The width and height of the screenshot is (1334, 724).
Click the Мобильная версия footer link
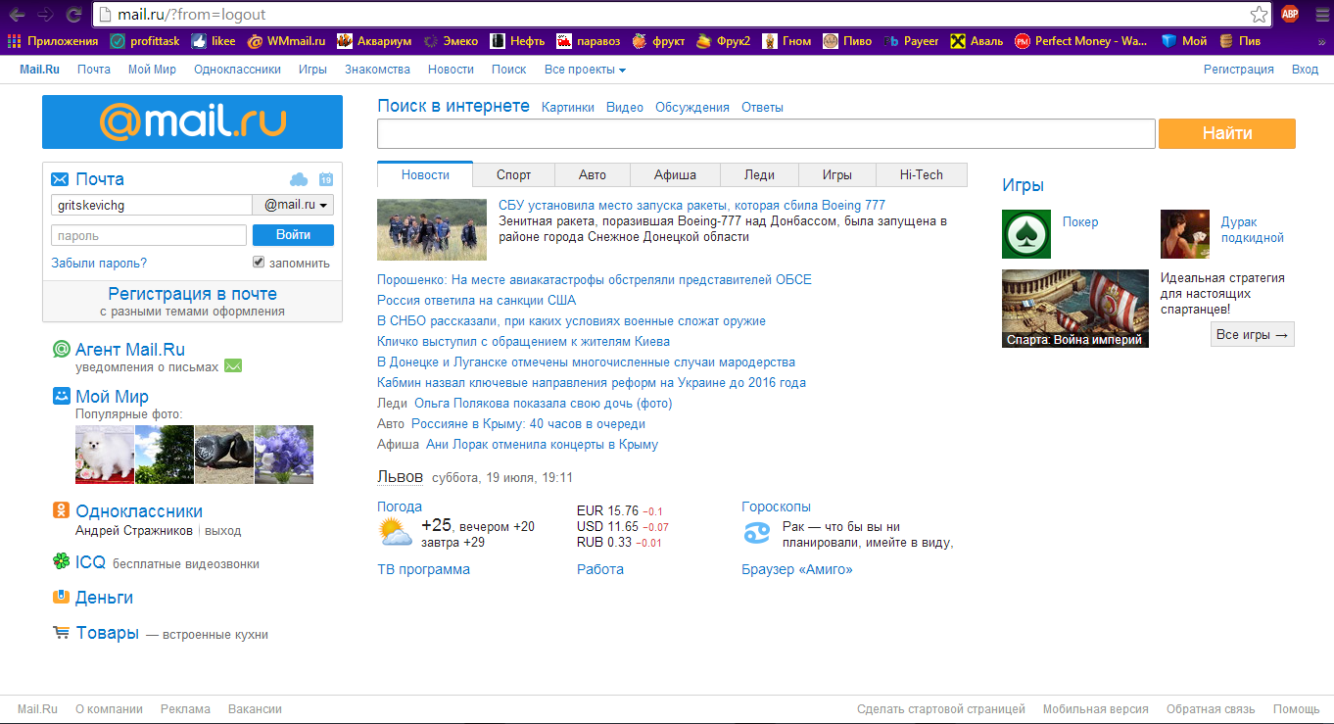(x=1095, y=709)
